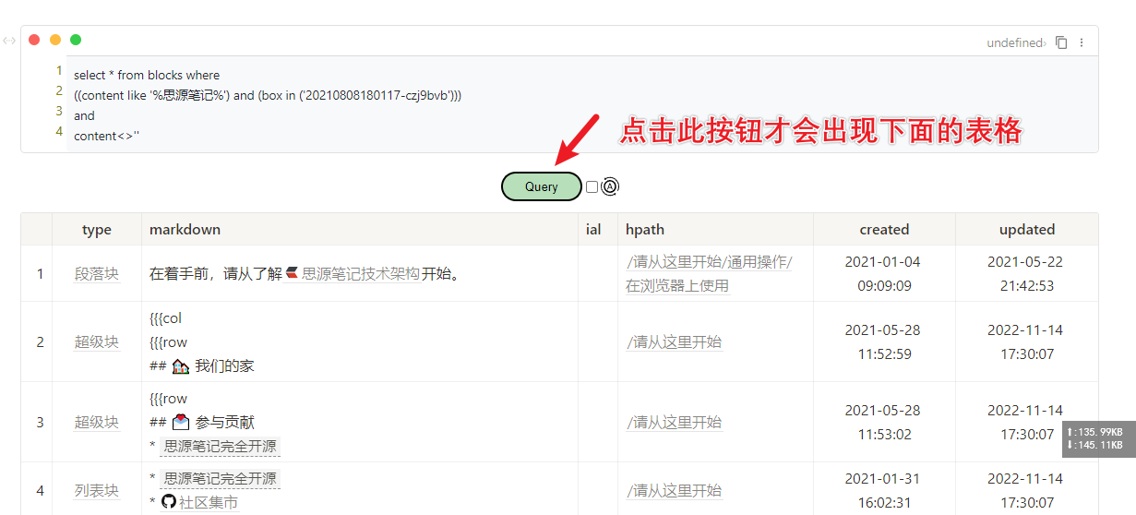1136x515 pixels.
Task: Click the content<>'' code line
Action: [106, 136]
